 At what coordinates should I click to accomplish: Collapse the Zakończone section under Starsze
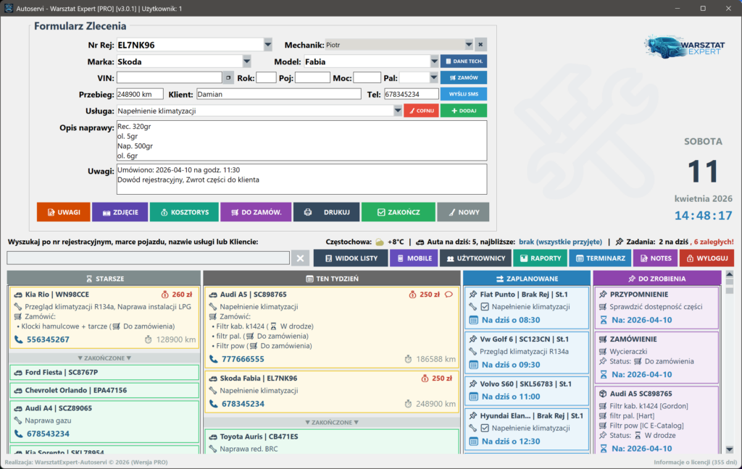(x=104, y=358)
